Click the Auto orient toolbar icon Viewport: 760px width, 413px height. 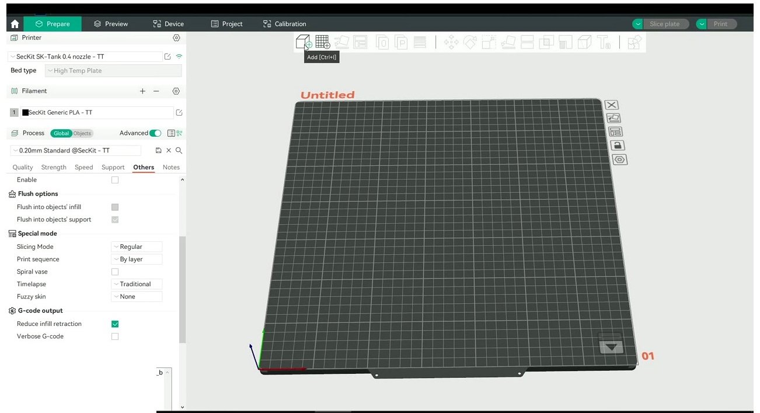click(341, 42)
